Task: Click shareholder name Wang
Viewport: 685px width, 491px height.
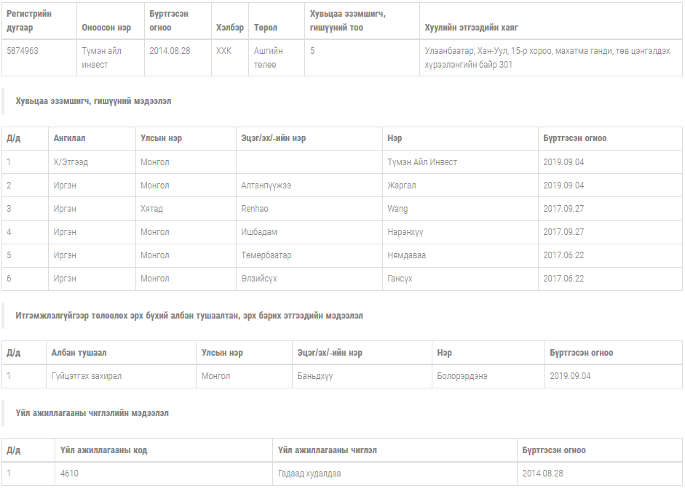Action: 397,209
